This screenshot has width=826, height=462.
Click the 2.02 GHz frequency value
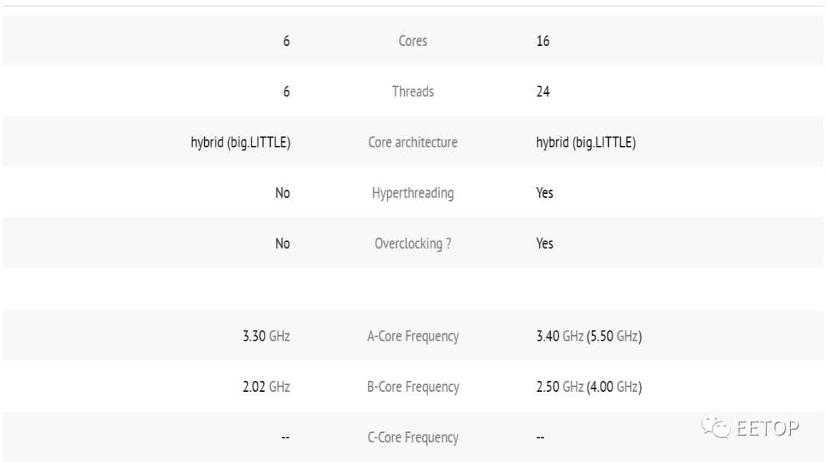click(266, 386)
